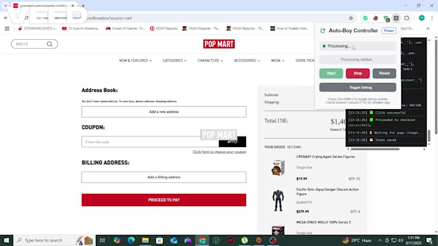Image resolution: width=438 pixels, height=246 pixels.
Task: Open Chrome's three-dot menu
Action: (432, 18)
